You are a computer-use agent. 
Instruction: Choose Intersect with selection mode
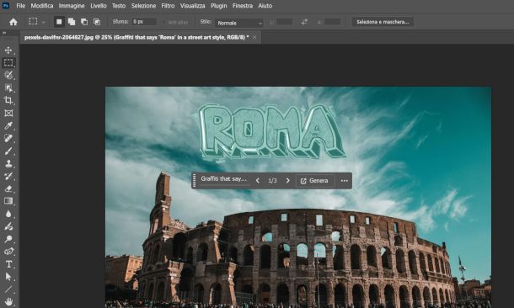click(x=97, y=22)
